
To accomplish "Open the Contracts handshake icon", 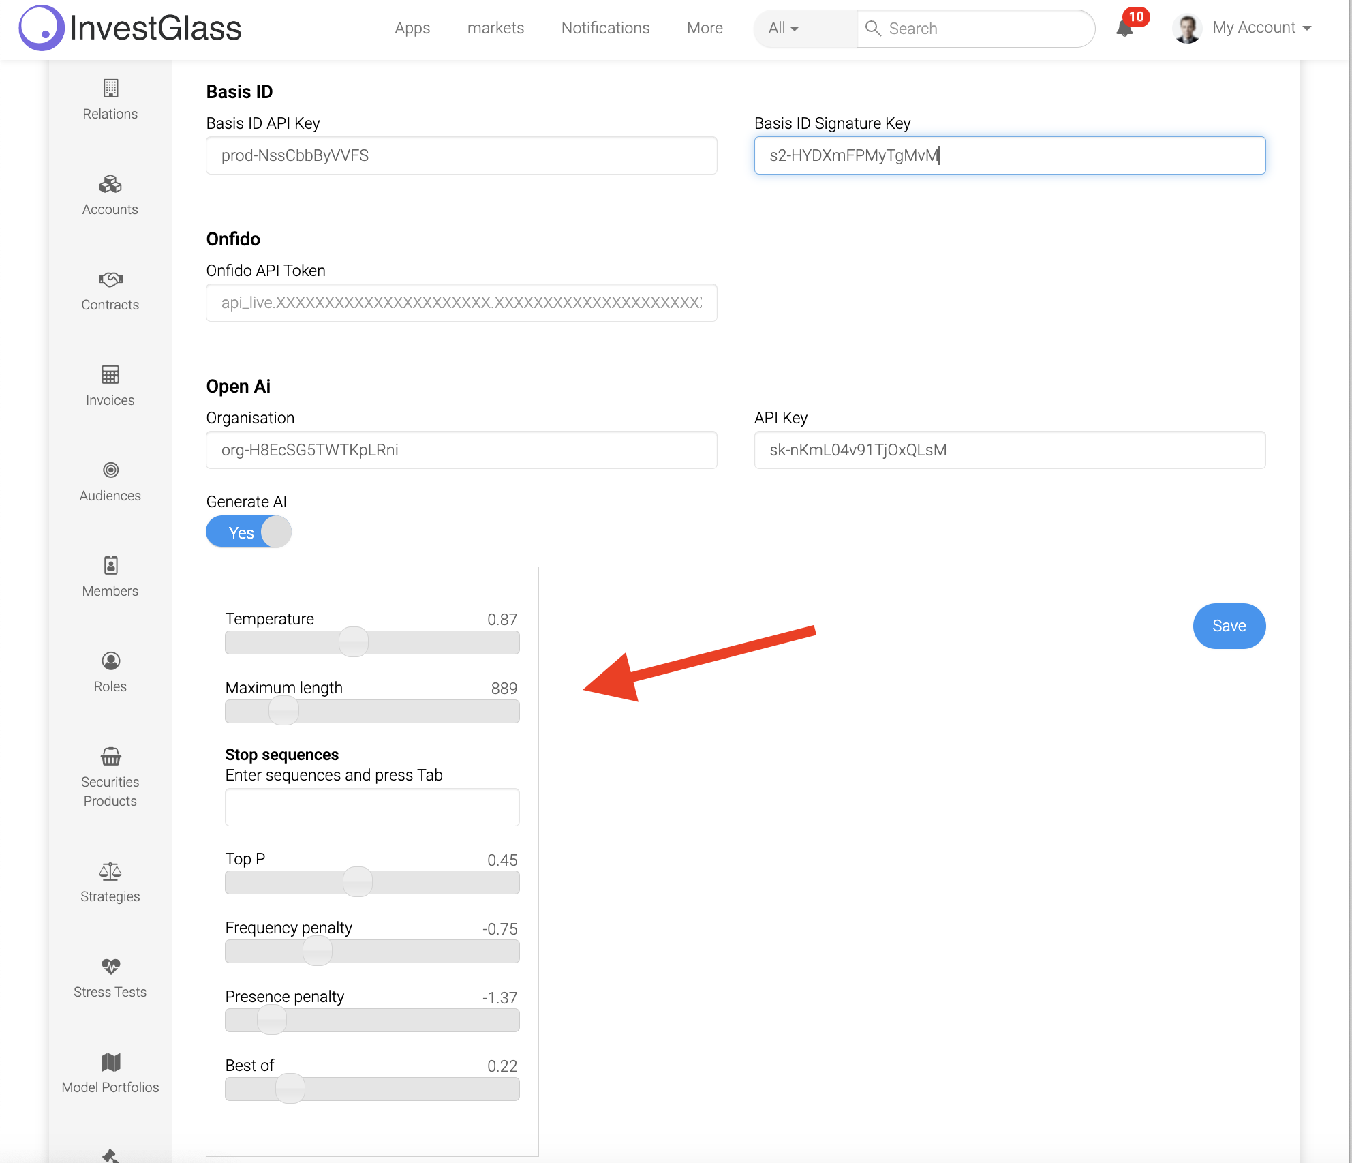I will (x=110, y=280).
